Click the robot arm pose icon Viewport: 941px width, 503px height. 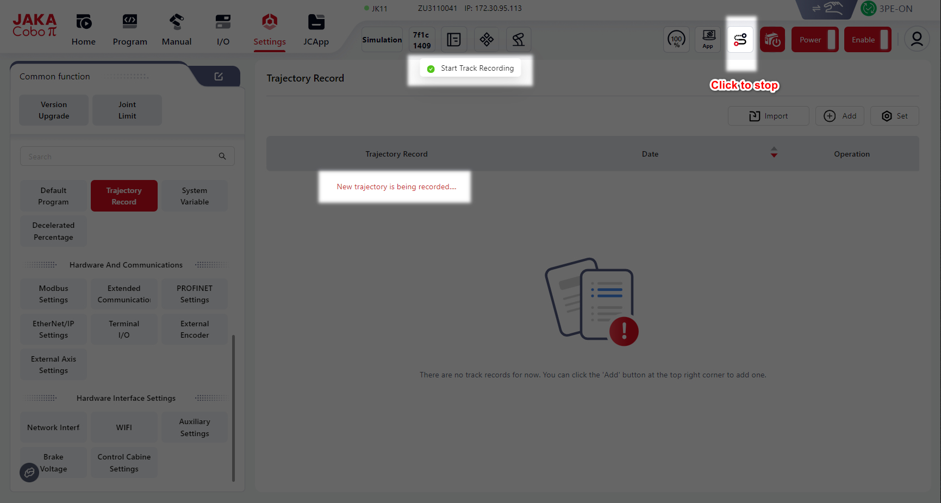[x=518, y=40]
